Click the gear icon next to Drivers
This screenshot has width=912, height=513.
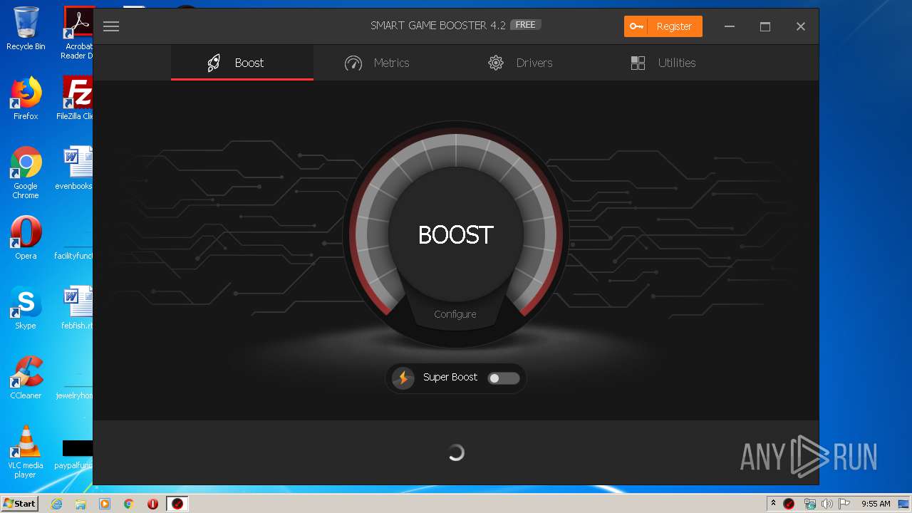pos(496,63)
